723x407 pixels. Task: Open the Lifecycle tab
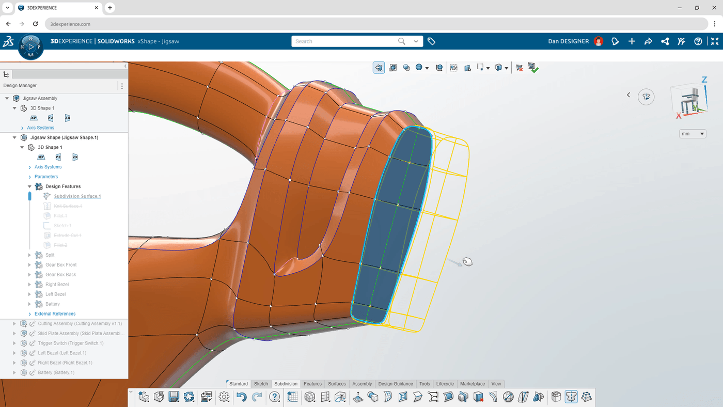tap(445, 384)
